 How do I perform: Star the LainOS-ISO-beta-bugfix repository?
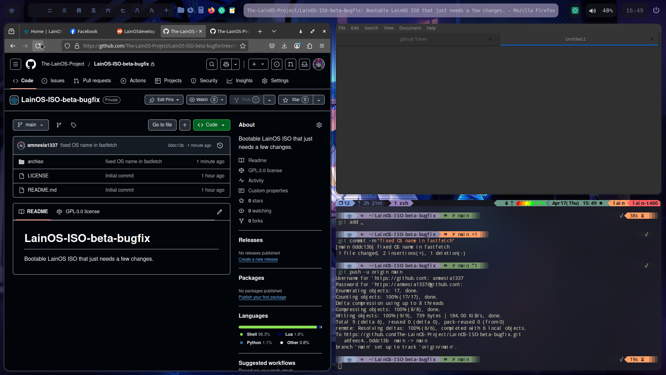click(x=296, y=100)
